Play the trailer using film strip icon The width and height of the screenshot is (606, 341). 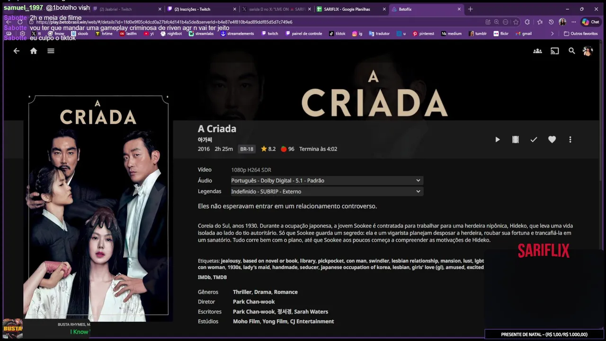click(516, 140)
